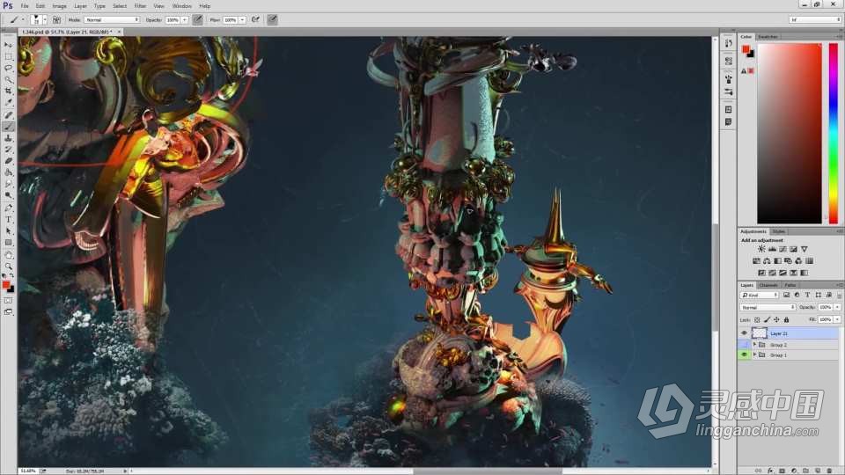Open the File menu
The width and height of the screenshot is (845, 475).
[25, 6]
